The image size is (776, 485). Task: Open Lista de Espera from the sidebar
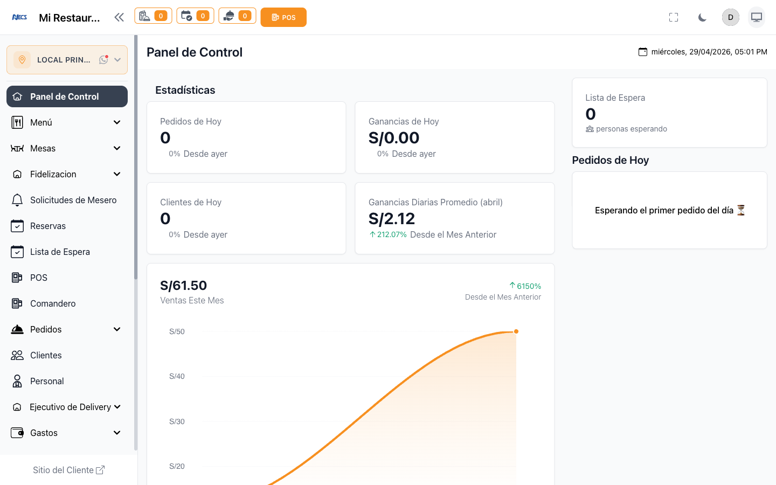(67, 252)
